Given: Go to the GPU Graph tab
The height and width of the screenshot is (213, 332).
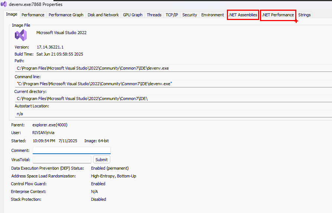Looking at the screenshot, I should point(133,15).
